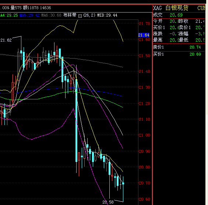Click the 最高 daily high label
208x205 pixels.
pos(158,40)
